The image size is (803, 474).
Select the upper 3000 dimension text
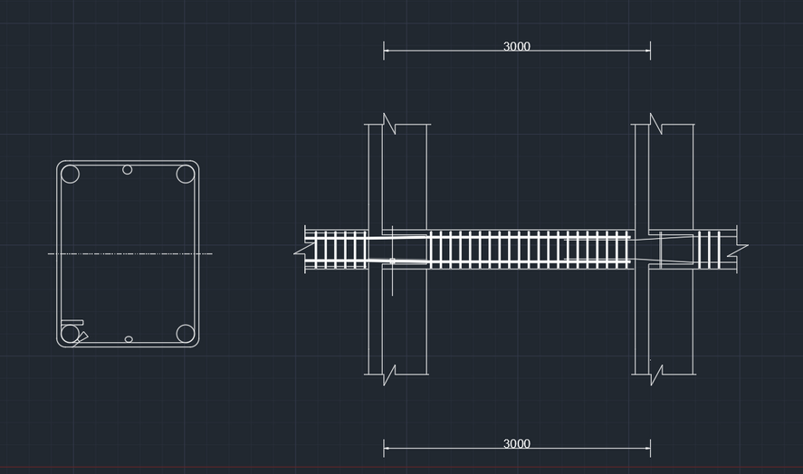click(517, 46)
